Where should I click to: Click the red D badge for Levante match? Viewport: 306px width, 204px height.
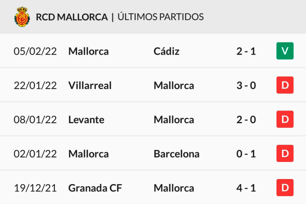pos(285,119)
